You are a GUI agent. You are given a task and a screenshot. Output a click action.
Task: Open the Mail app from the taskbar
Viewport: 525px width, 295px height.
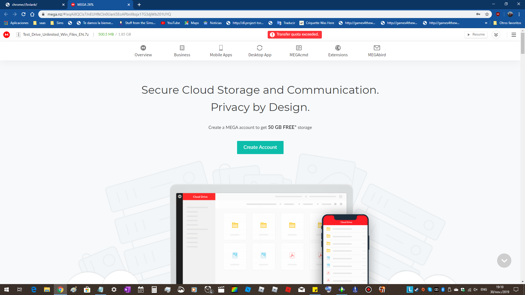[x=302, y=290]
